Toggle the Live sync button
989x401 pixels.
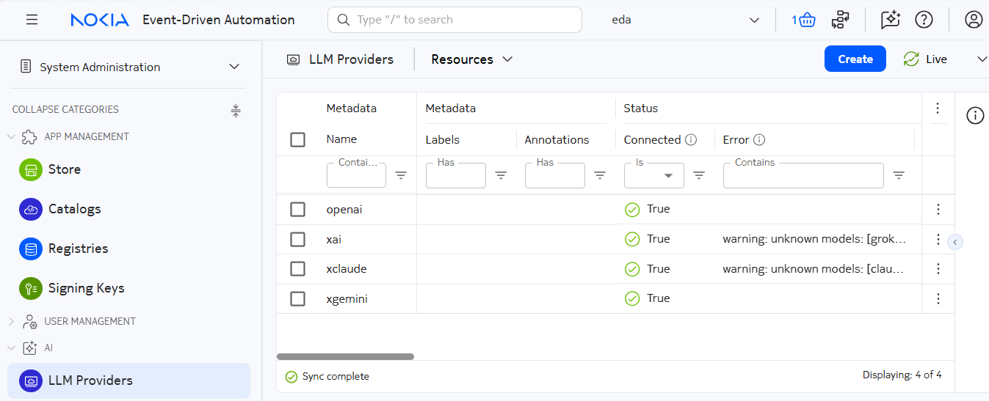coord(925,59)
